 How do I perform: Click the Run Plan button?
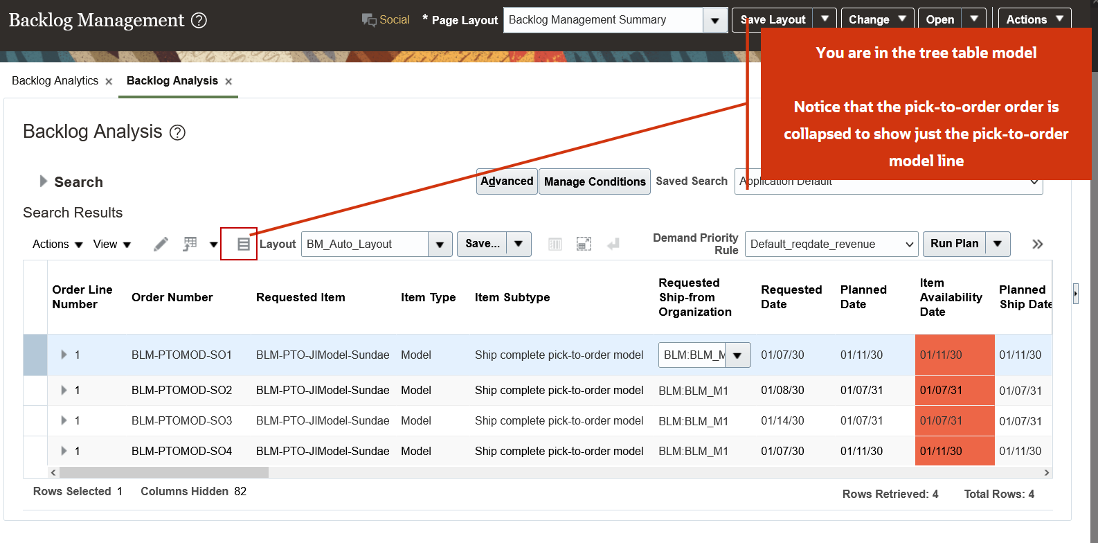[954, 244]
